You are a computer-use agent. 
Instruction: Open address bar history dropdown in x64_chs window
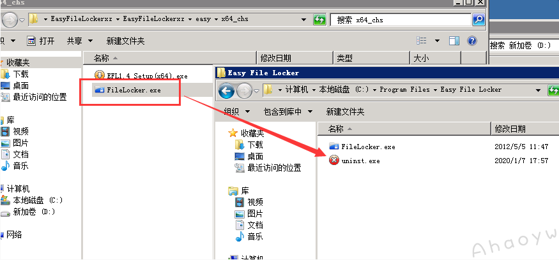pos(303,20)
